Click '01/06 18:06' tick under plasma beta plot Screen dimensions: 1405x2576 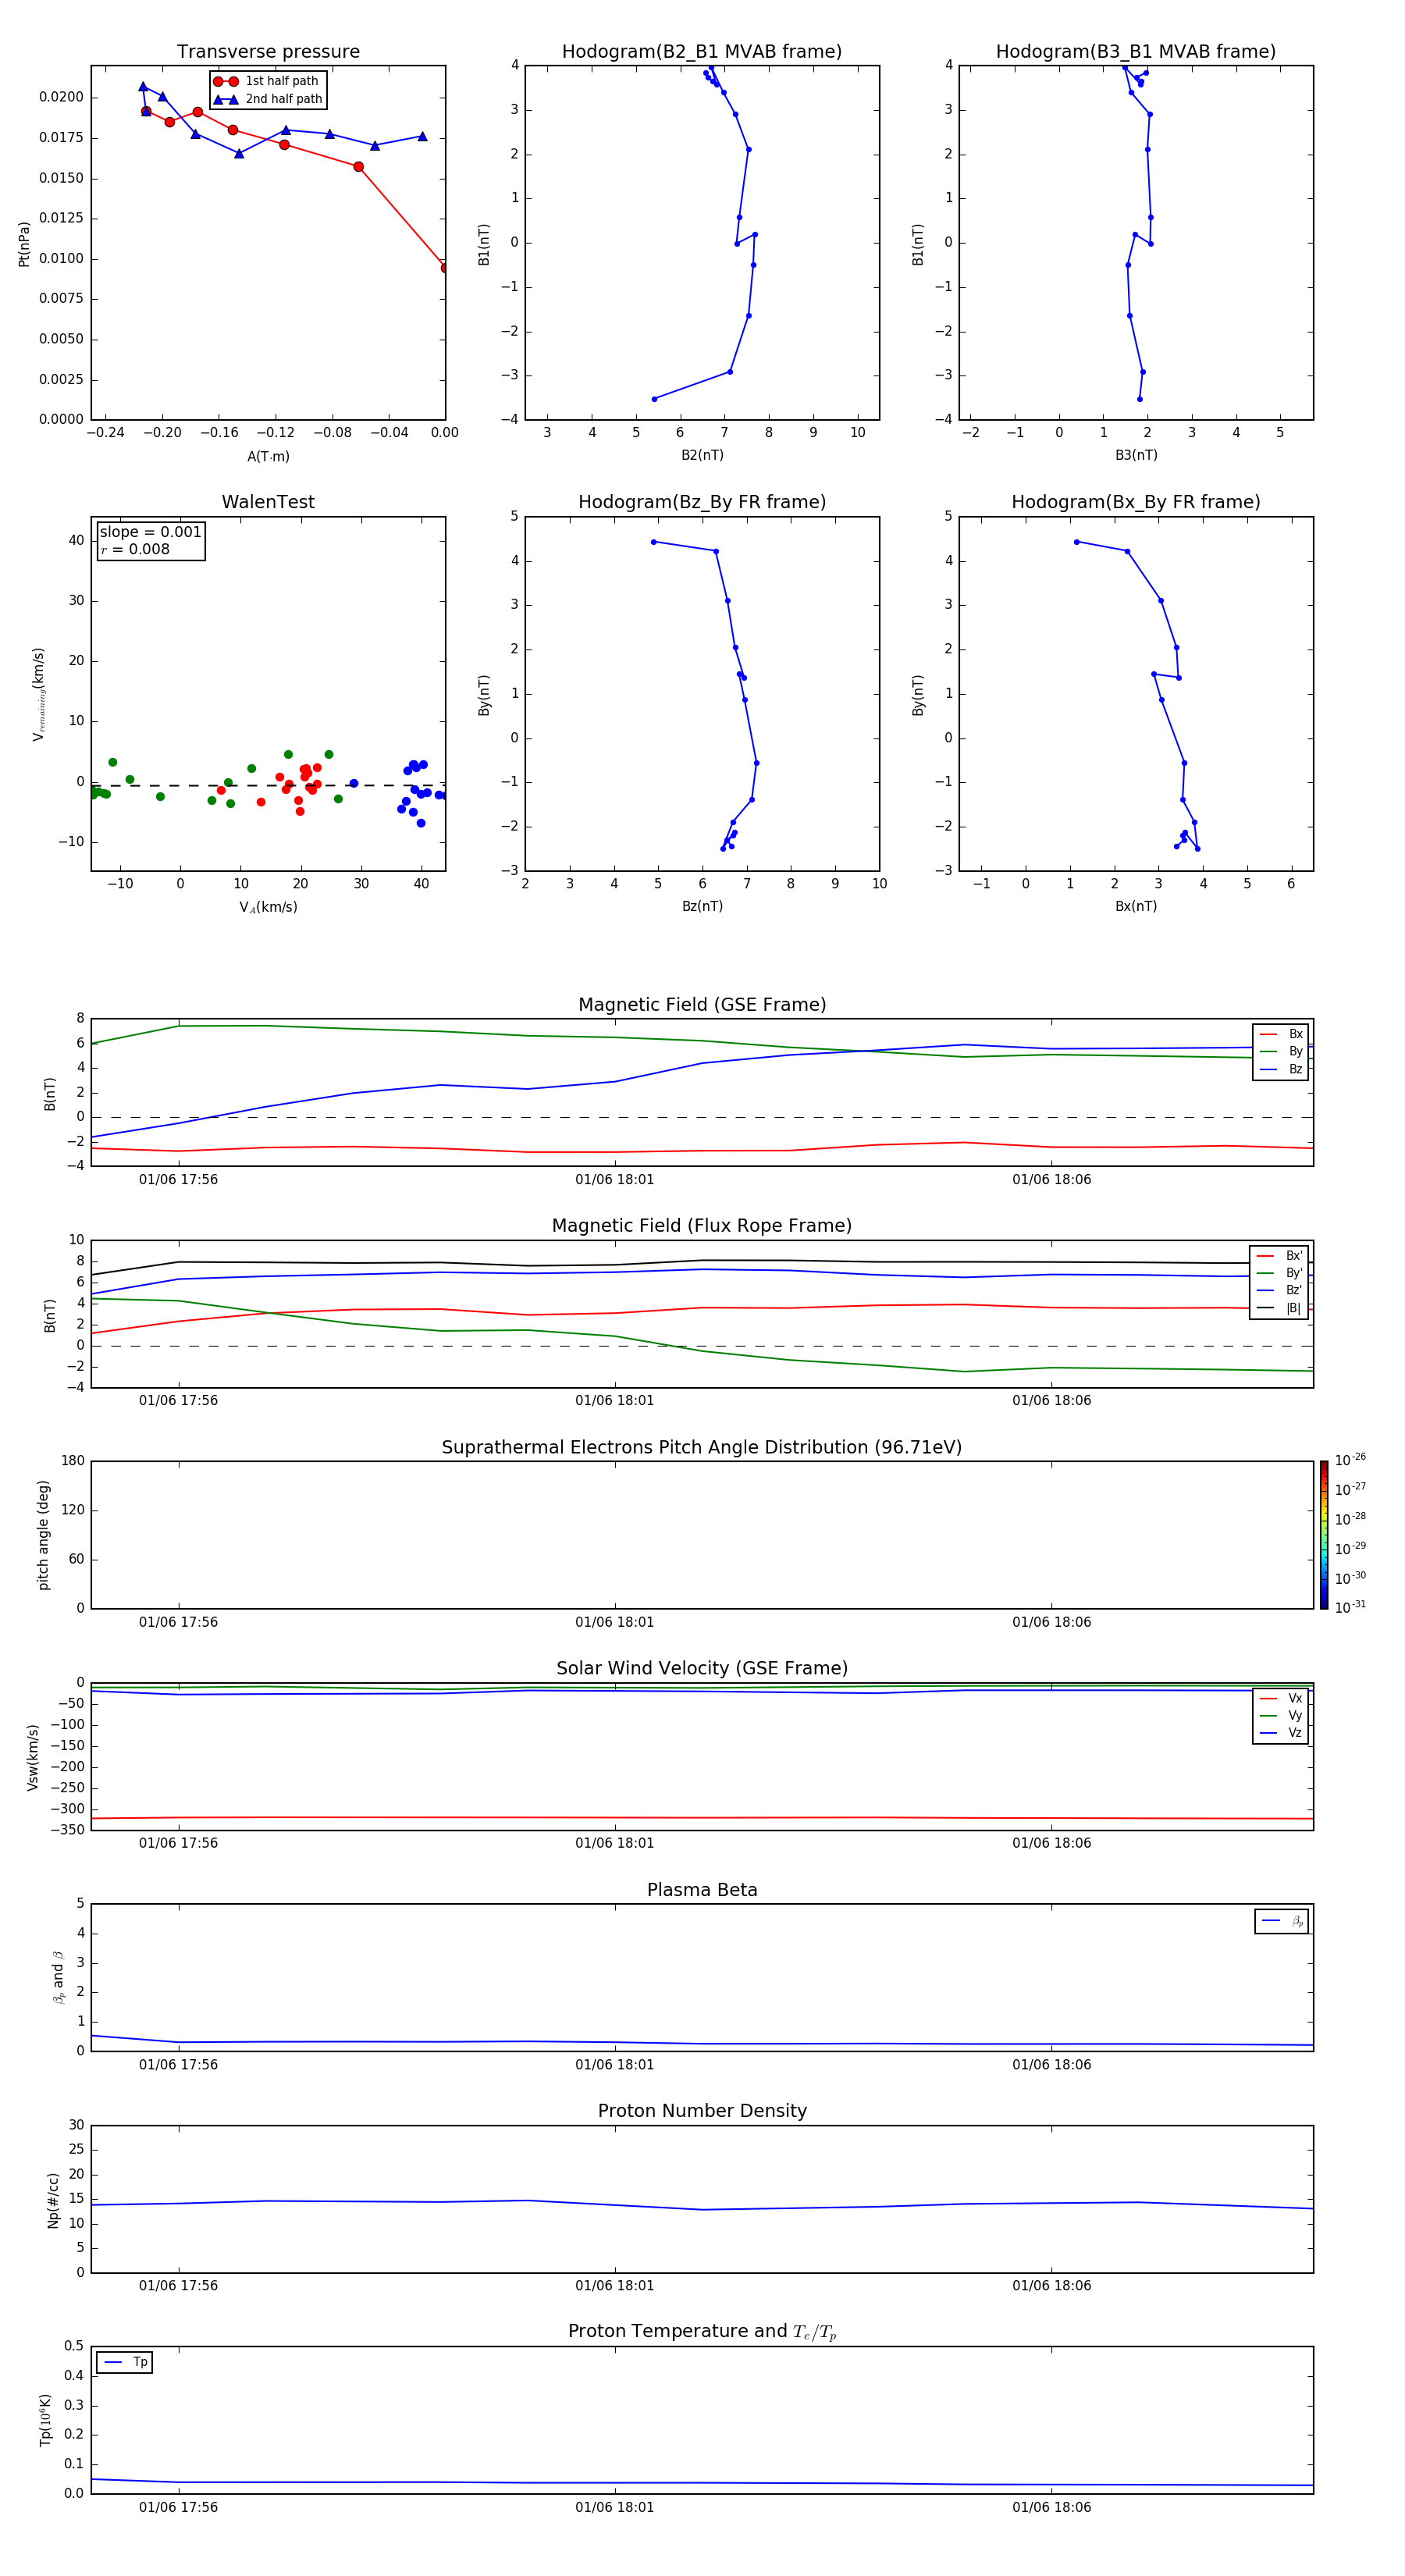pos(1051,2064)
